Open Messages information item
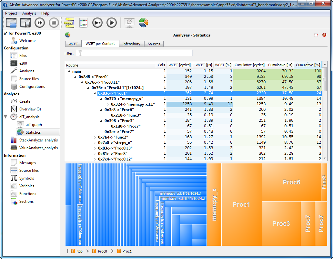Image resolution: width=333 pixels, height=259 pixels. tap(28, 163)
